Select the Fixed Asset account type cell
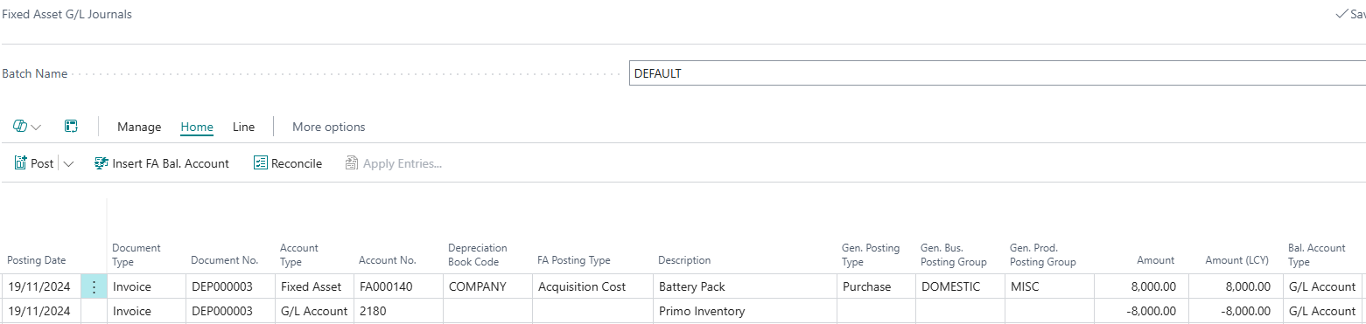1366x324 pixels. click(x=313, y=286)
